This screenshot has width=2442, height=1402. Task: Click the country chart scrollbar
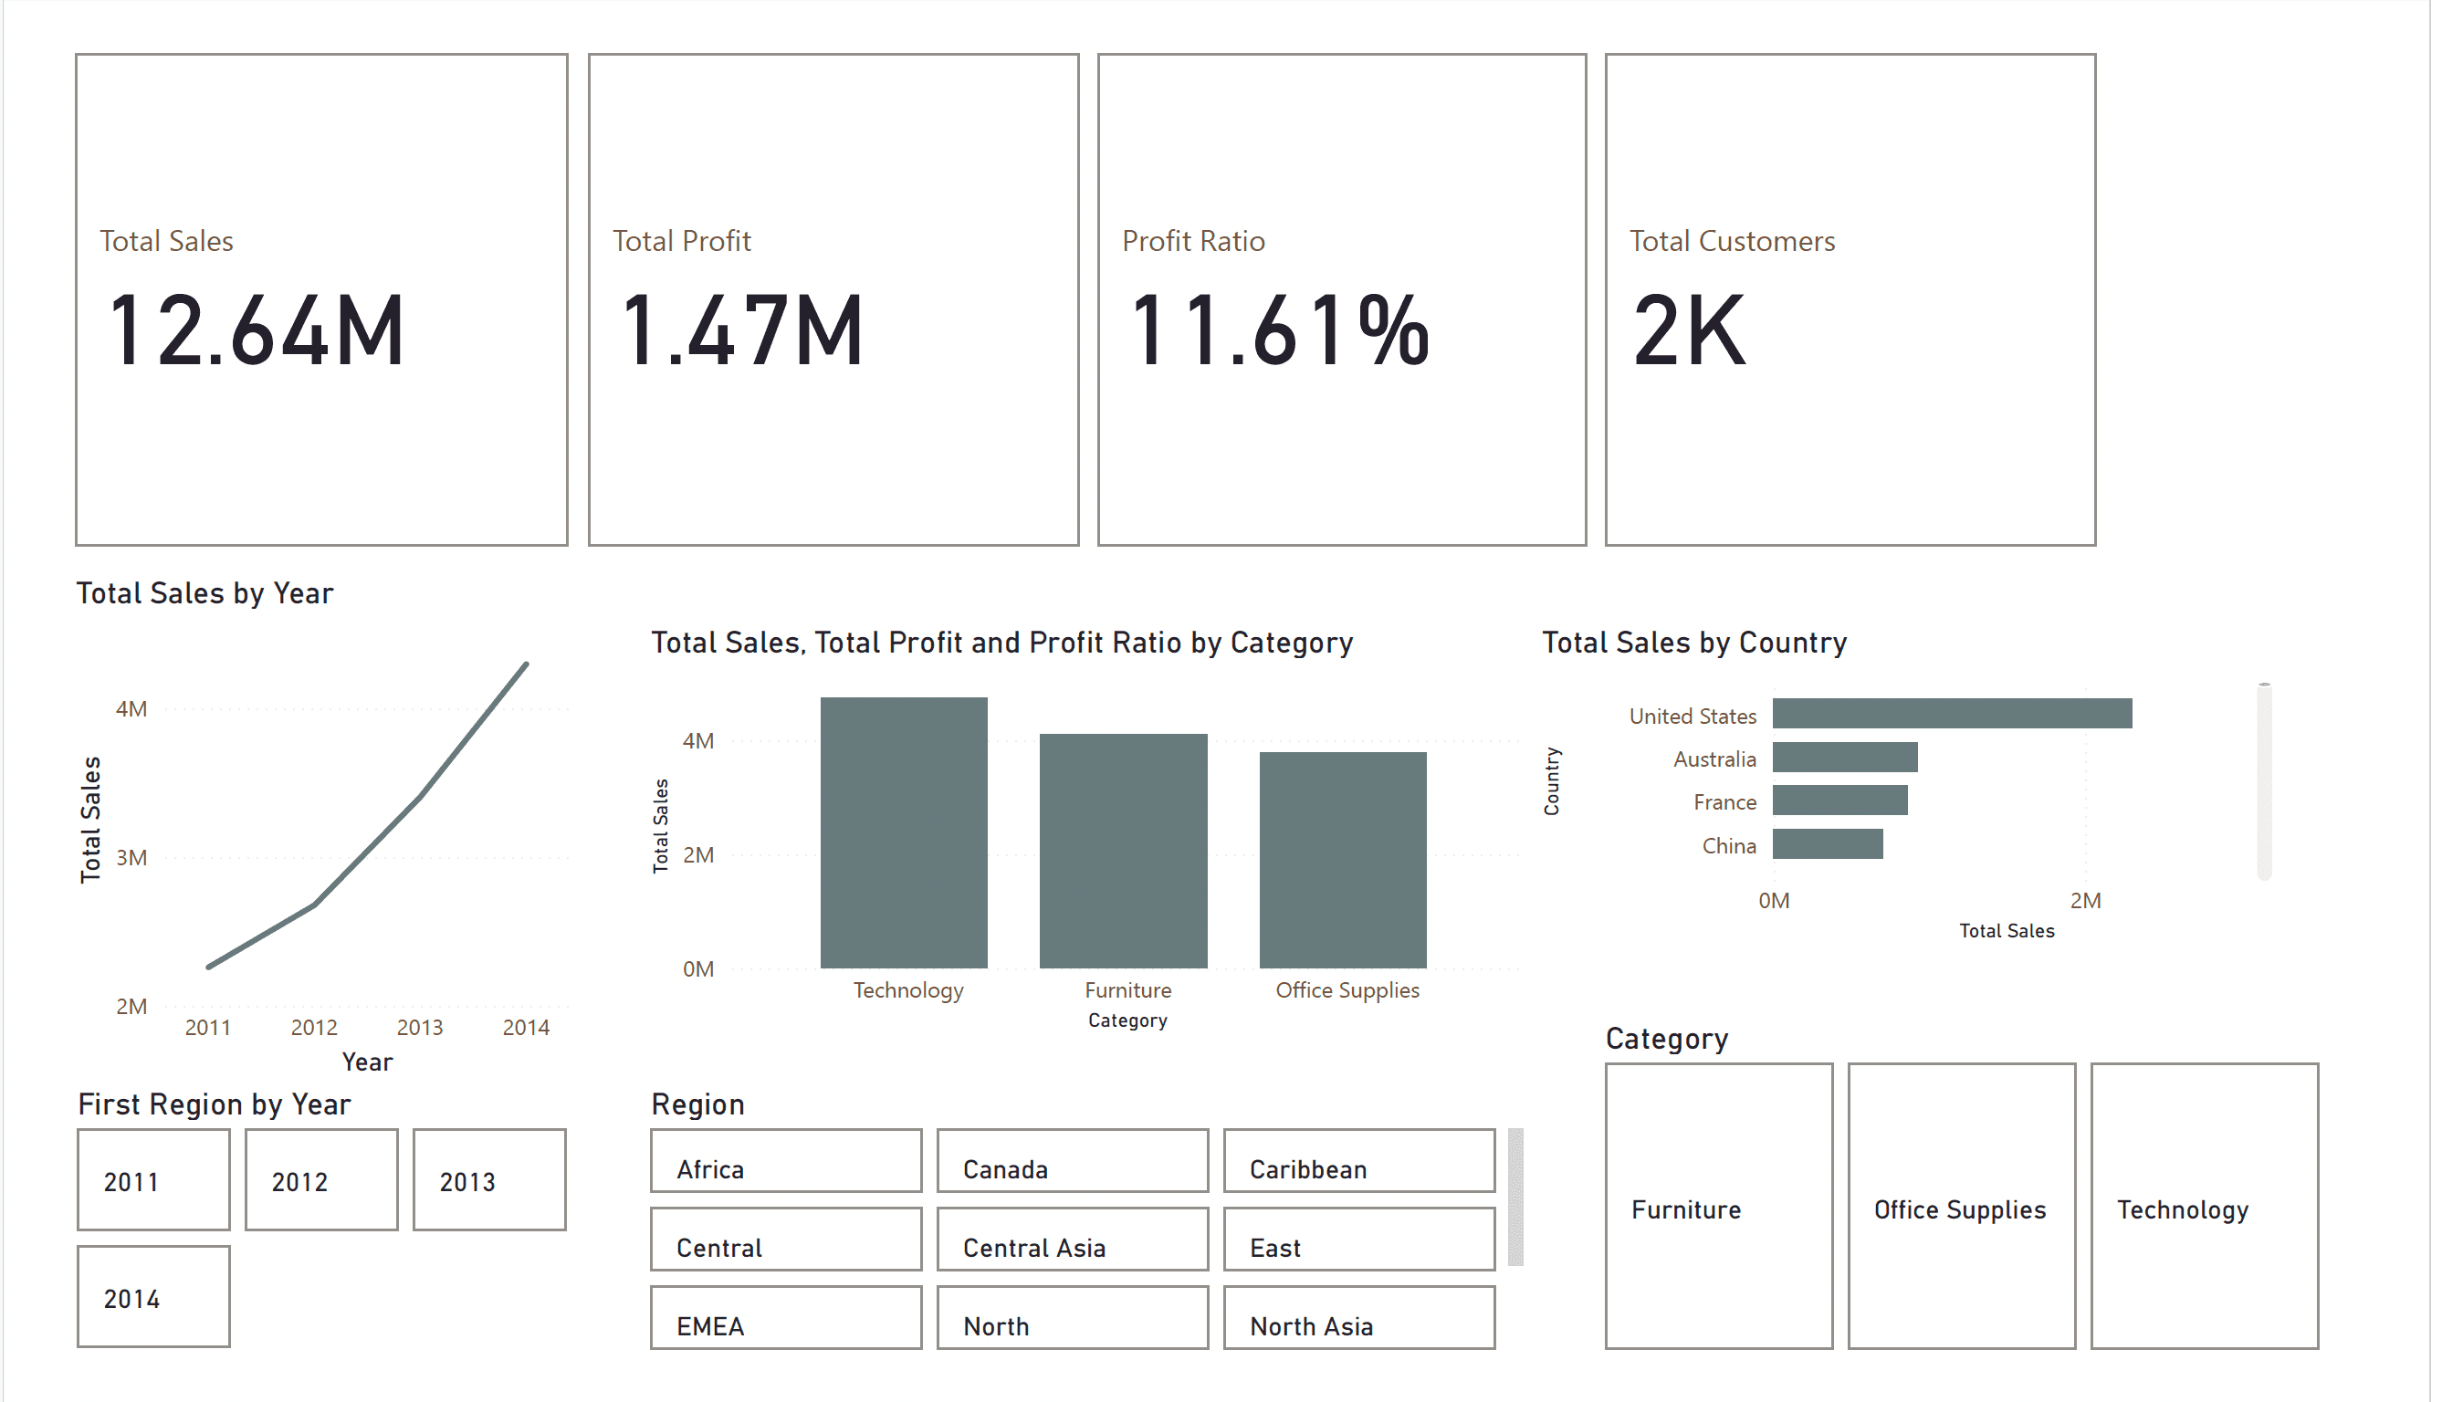pos(2263,780)
